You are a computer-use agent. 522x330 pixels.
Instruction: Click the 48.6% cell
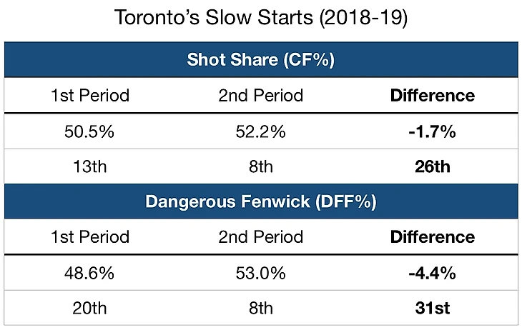(90, 273)
